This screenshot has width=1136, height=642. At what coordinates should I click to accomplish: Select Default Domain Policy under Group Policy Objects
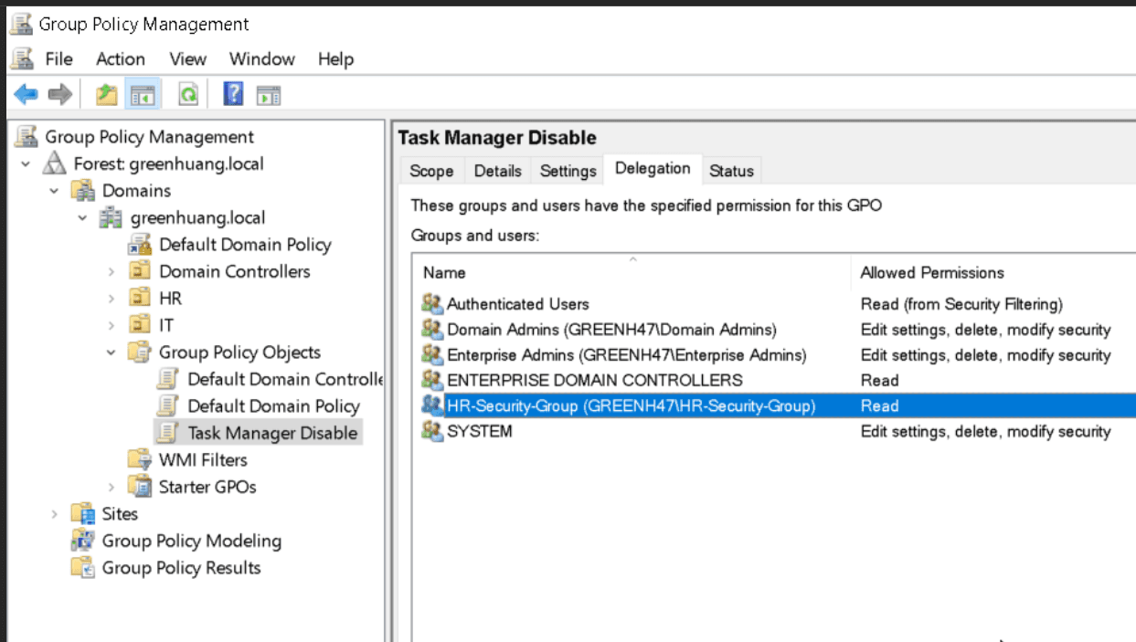tap(273, 406)
